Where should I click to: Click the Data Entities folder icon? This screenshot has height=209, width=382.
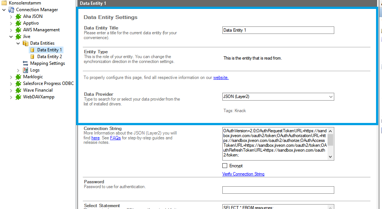25,43
